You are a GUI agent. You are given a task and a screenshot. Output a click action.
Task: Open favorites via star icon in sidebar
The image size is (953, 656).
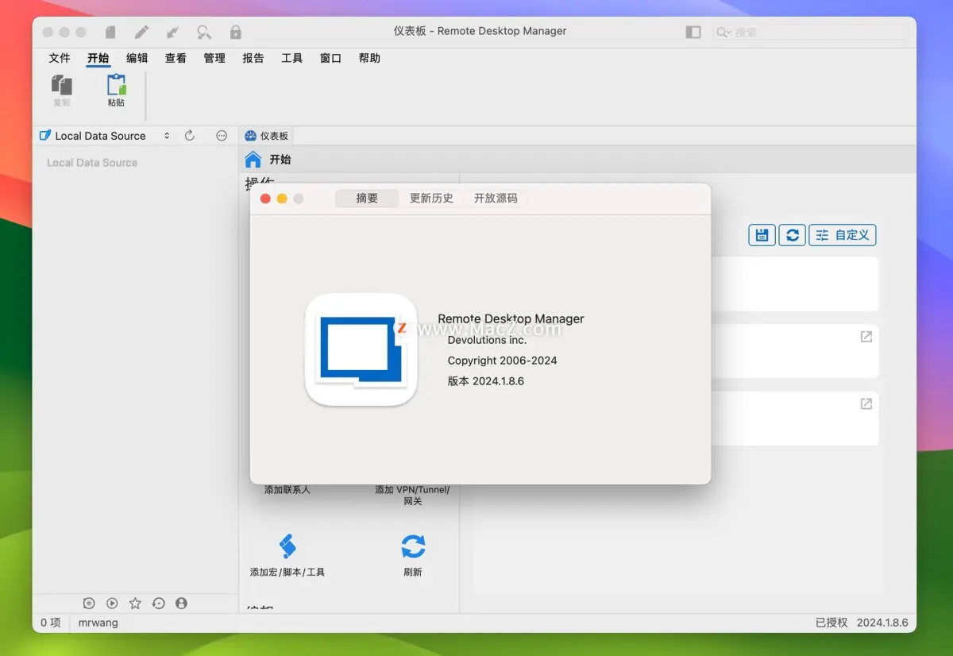coord(135,603)
